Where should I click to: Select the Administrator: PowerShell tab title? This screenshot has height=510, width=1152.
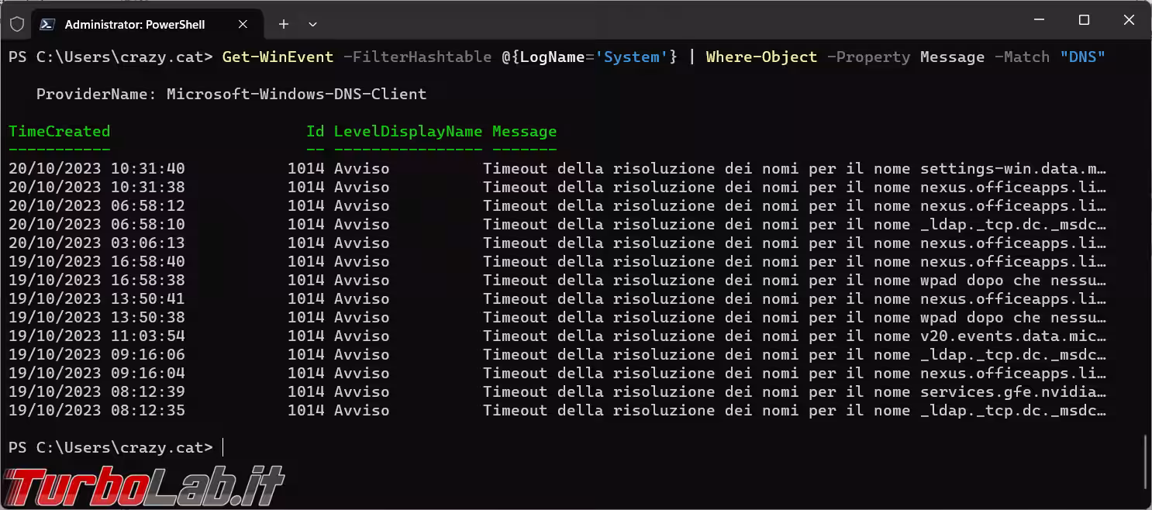click(134, 24)
